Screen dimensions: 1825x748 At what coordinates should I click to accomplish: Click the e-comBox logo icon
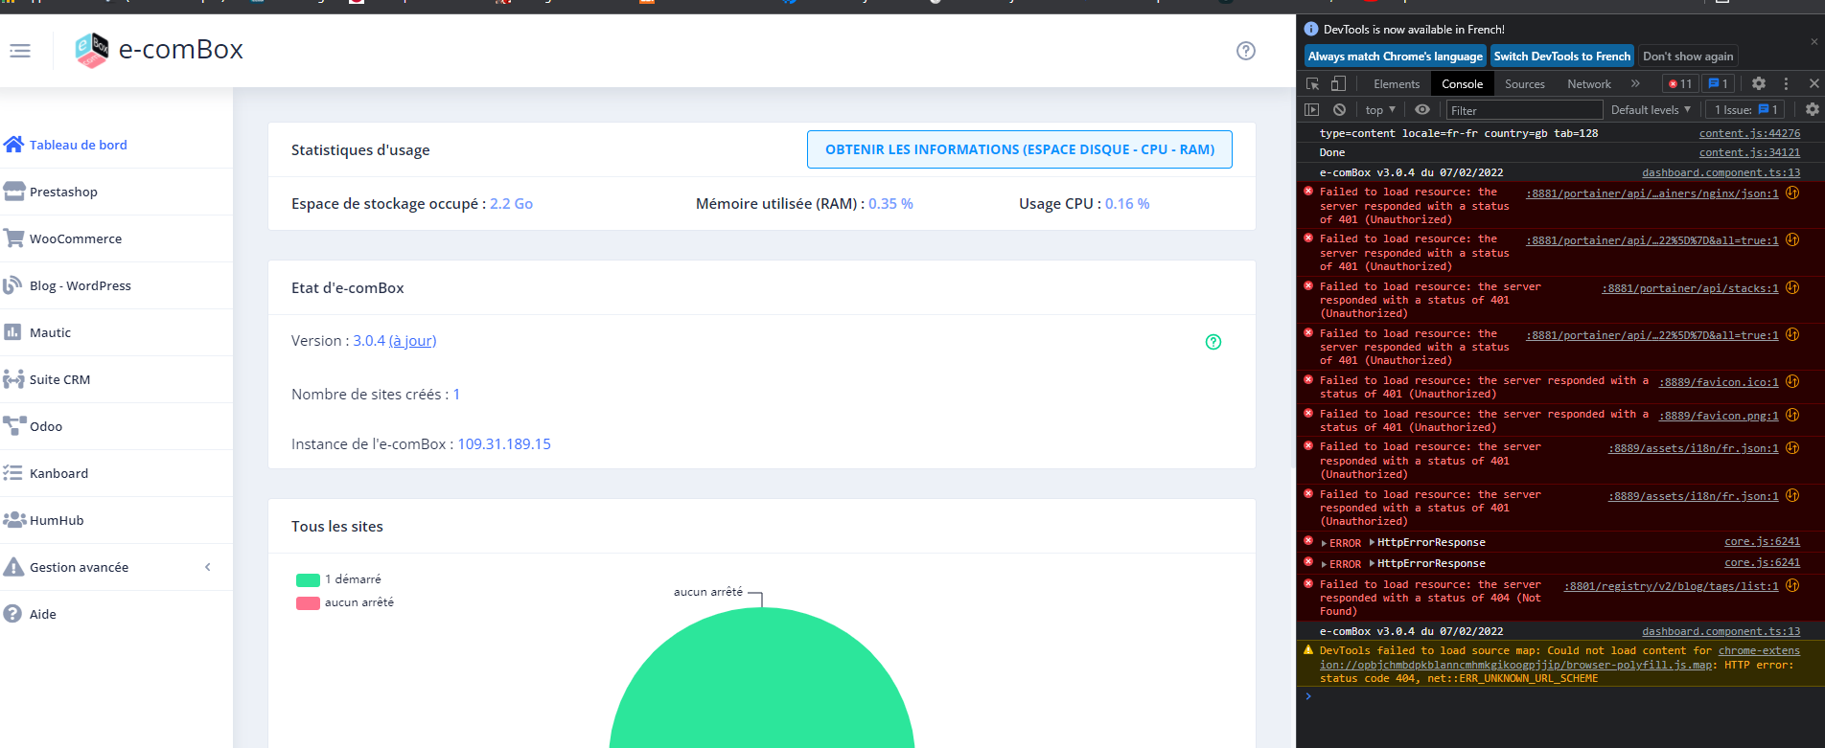coord(92,50)
